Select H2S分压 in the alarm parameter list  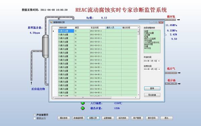[x=147, y=48]
